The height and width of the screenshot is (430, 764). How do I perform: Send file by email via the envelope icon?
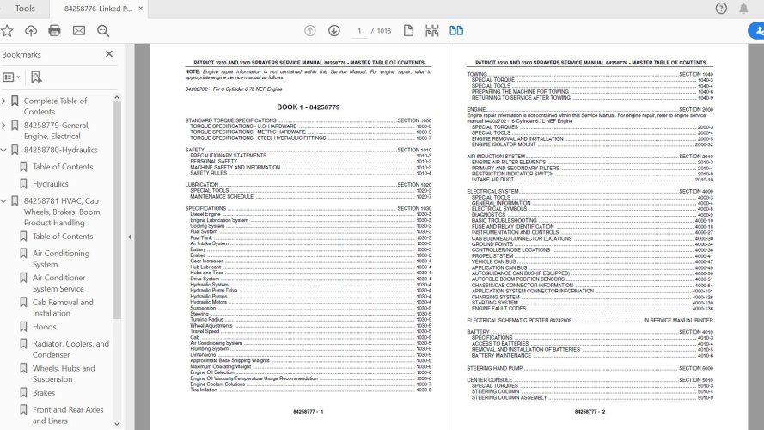pyautogui.click(x=79, y=31)
